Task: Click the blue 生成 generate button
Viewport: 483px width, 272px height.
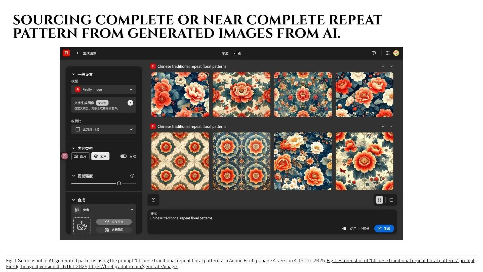Action: click(x=384, y=228)
